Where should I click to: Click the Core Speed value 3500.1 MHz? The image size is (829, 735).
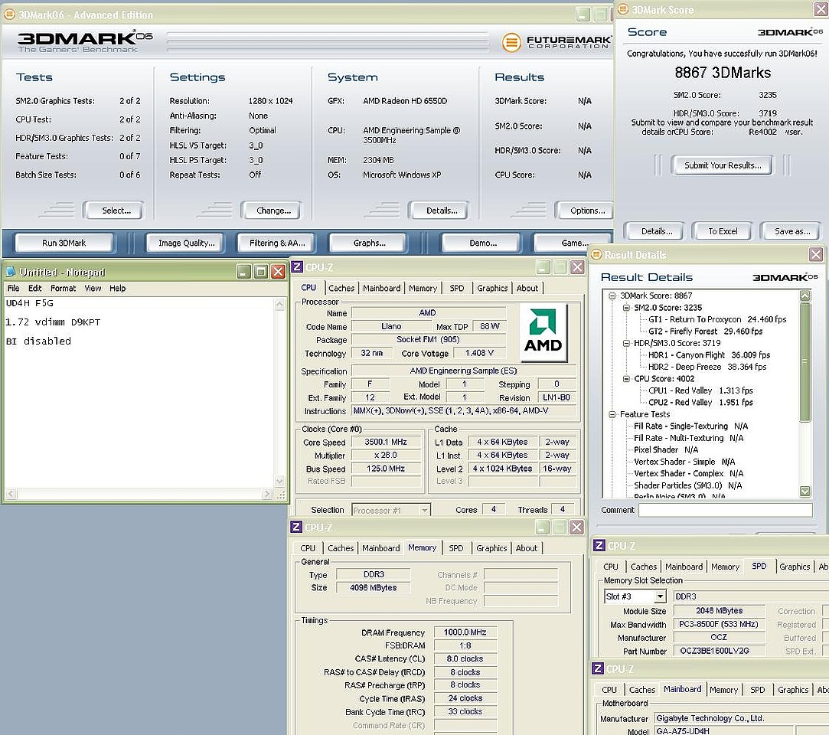[386, 442]
